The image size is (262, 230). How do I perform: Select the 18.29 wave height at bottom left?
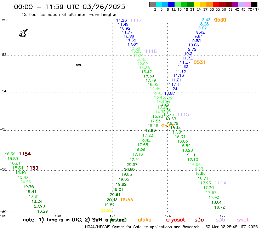click(42, 211)
